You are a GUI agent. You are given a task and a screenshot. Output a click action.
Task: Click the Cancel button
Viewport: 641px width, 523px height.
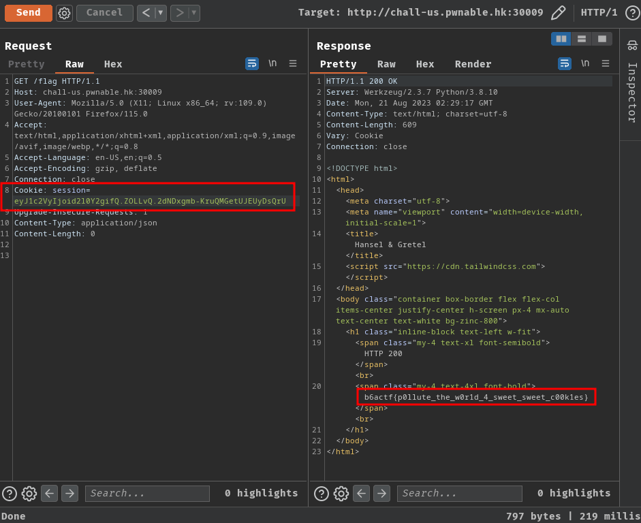point(105,13)
